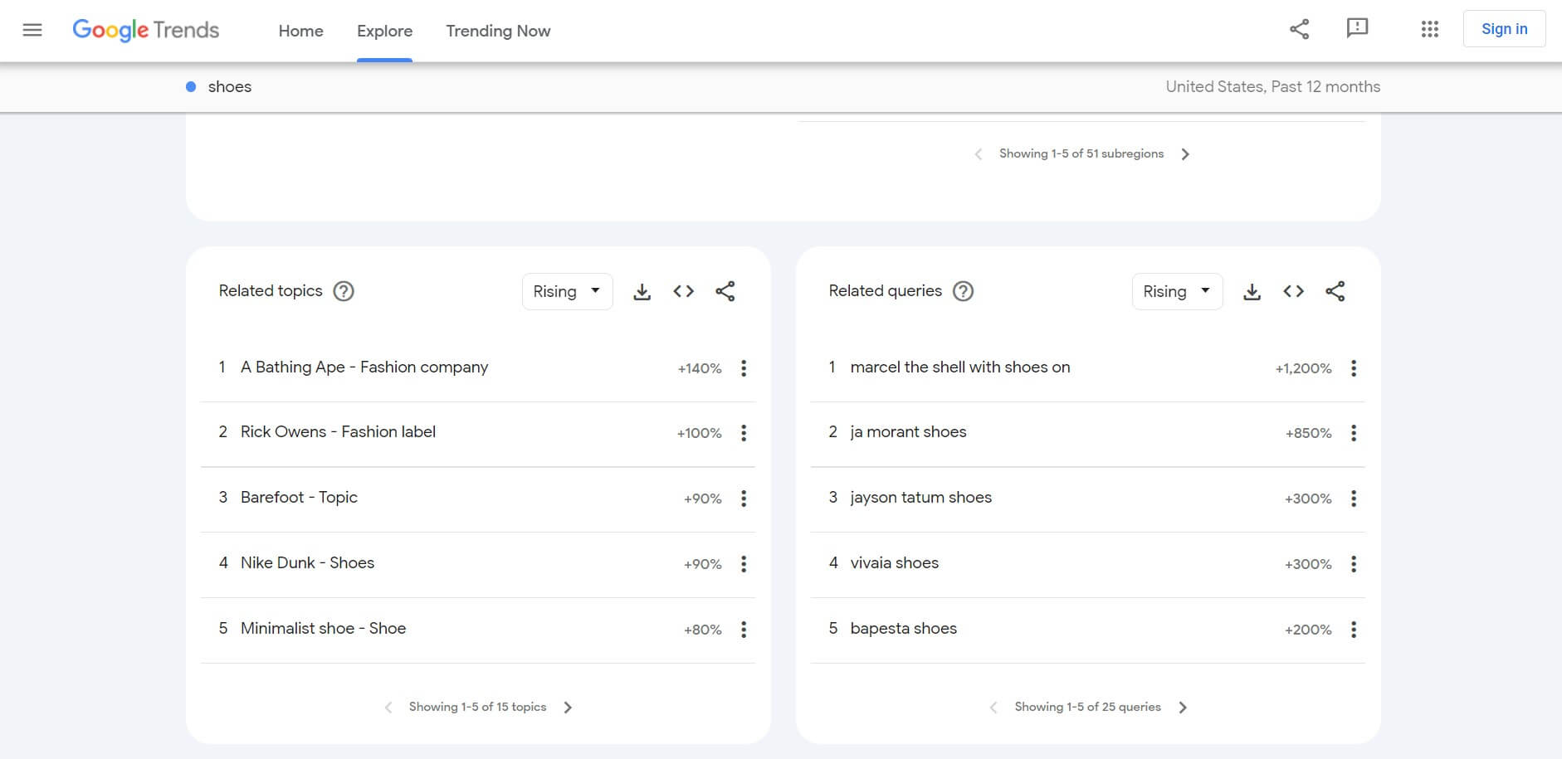Image resolution: width=1562 pixels, height=759 pixels.
Task: Select the Explore tab
Action: [x=384, y=31]
